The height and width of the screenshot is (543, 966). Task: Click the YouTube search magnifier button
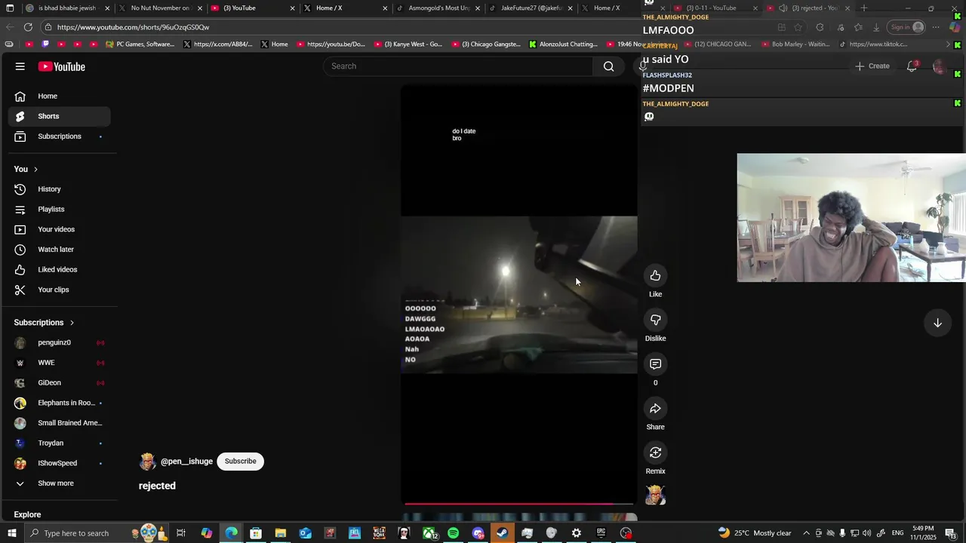click(608, 66)
